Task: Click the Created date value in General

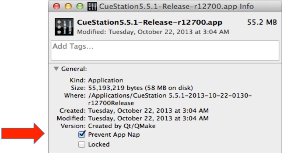Action: click(x=148, y=111)
